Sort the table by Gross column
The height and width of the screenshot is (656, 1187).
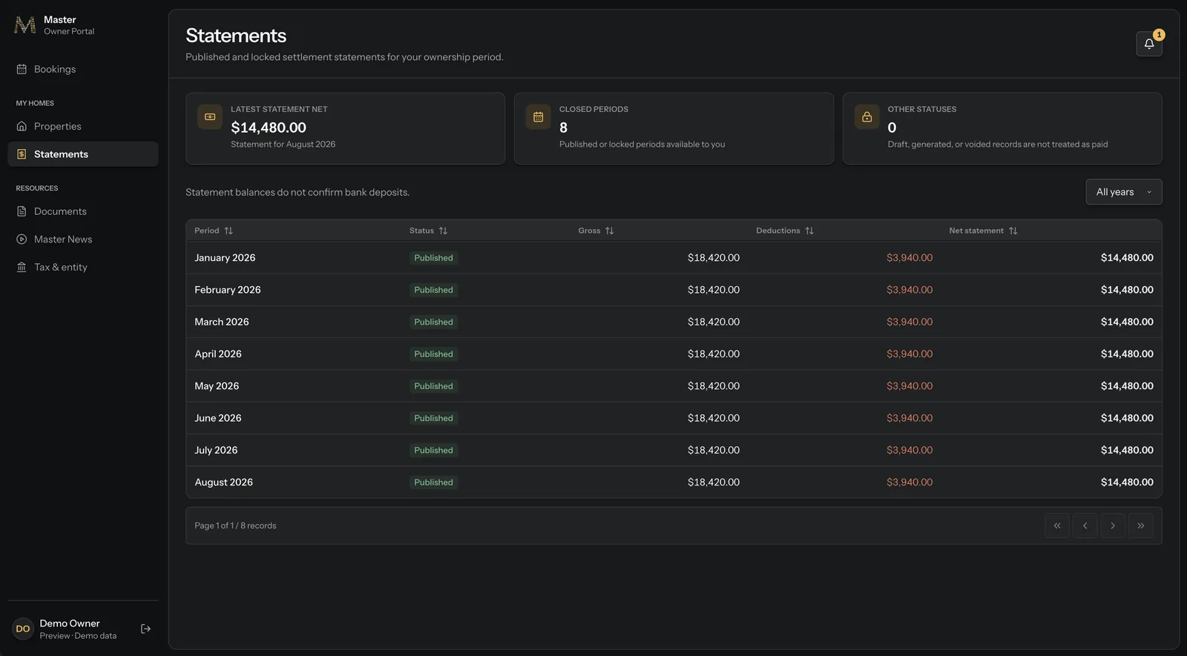[596, 231]
